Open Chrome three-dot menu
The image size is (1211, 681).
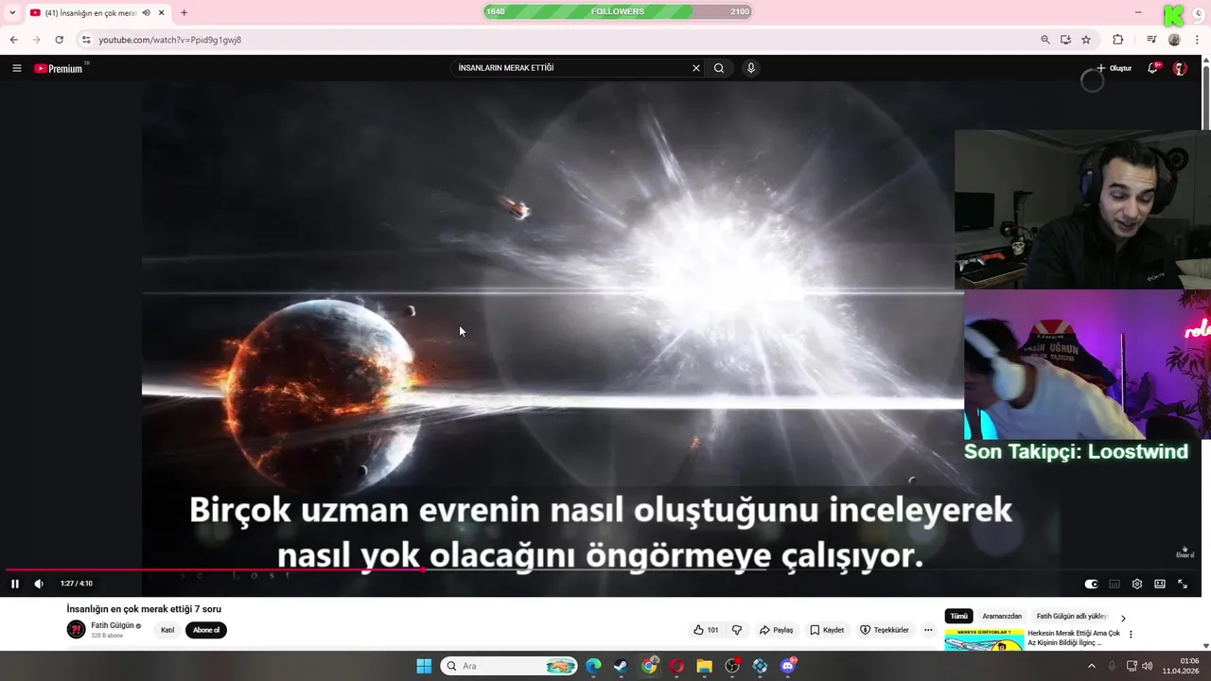(x=1198, y=40)
